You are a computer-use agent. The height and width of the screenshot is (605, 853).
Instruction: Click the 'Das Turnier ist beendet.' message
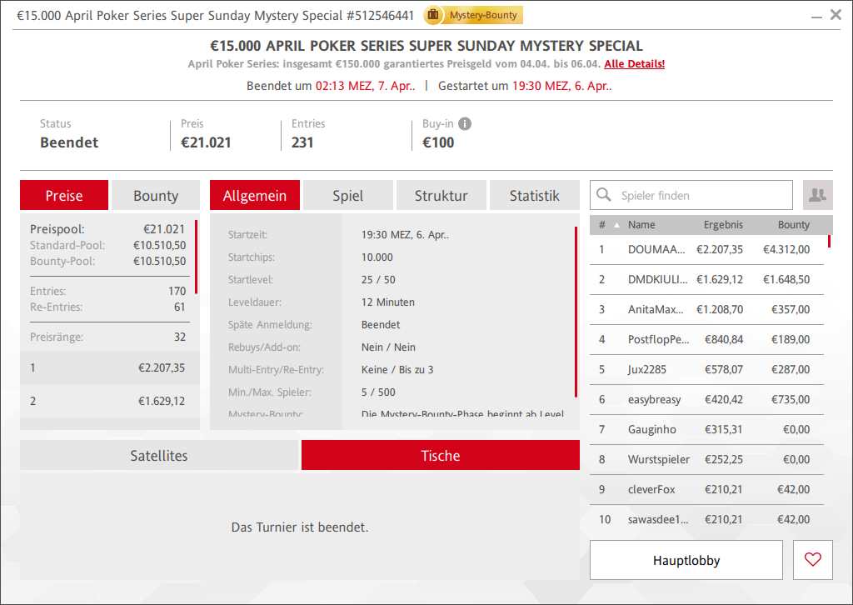click(300, 527)
